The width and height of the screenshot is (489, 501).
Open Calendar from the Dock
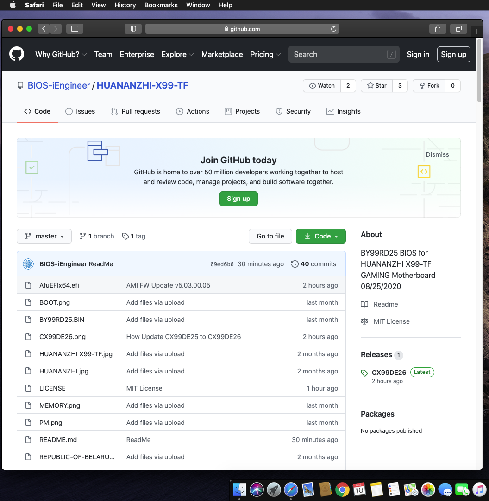pos(359,489)
